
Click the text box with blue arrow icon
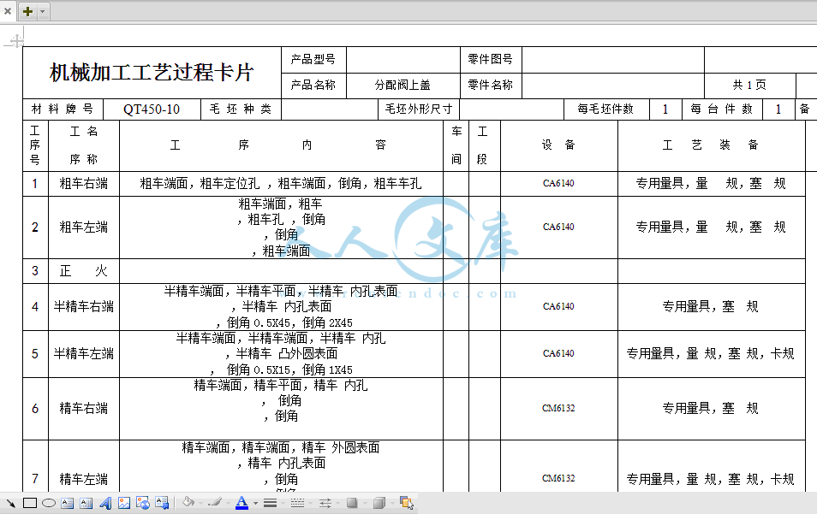(x=162, y=503)
